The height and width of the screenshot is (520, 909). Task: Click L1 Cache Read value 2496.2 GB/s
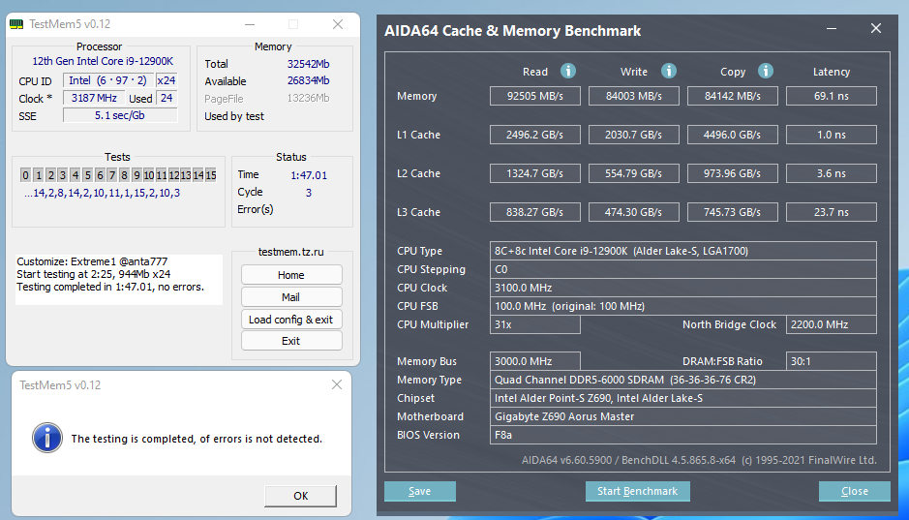(x=535, y=135)
